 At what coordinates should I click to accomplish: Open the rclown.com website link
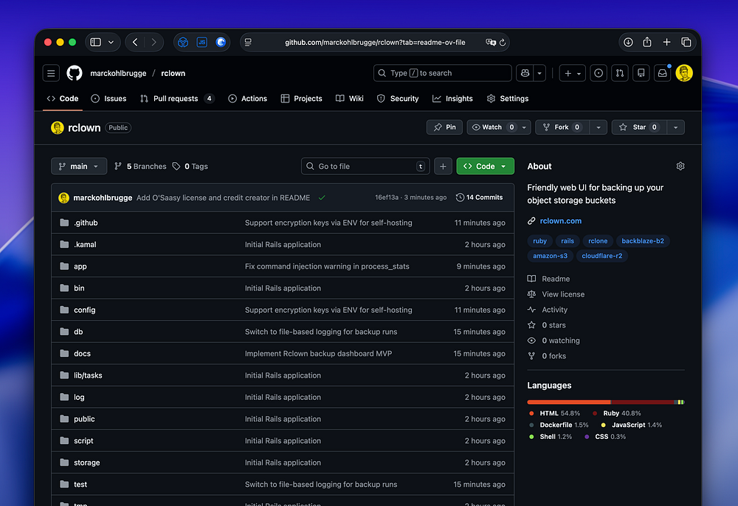(x=560, y=221)
